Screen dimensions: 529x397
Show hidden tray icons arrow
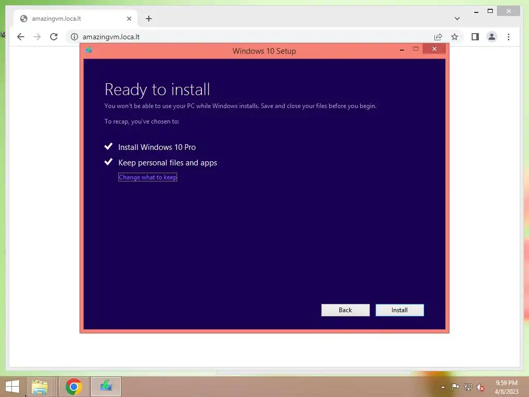[443, 387]
